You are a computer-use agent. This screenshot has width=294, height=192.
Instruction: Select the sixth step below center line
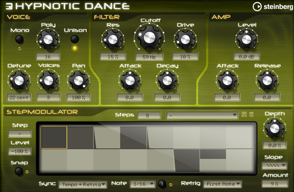[187, 160]
